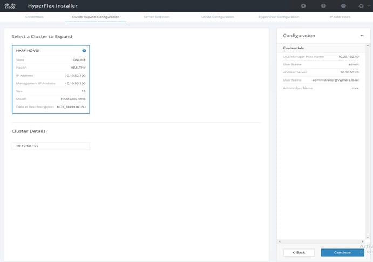Viewport: 373px width, 262px height.
Task: Click the message bubble icon in header
Action: (343, 6)
